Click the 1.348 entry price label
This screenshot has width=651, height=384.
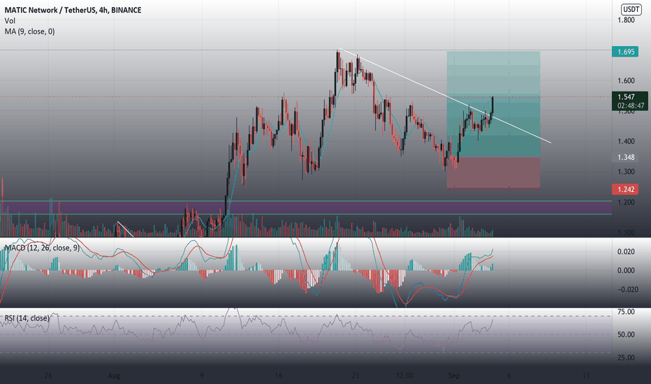625,157
